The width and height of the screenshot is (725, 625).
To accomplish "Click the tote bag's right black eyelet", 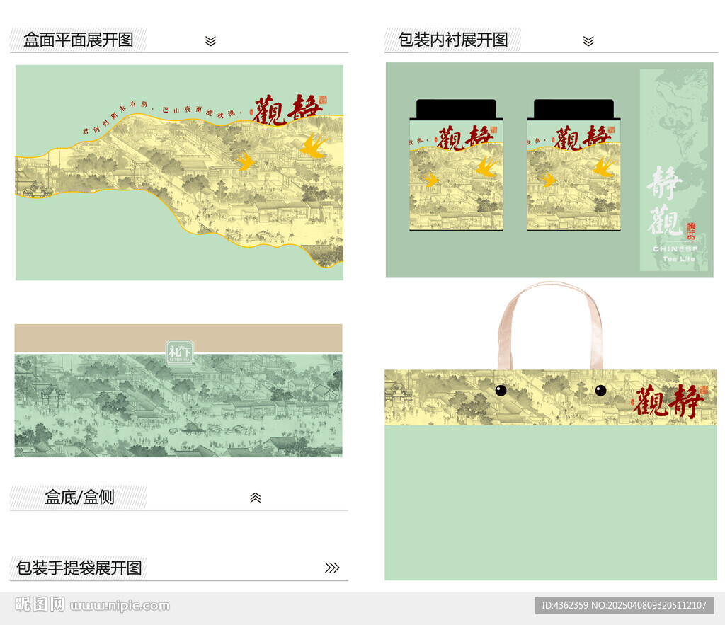I will tap(600, 391).
